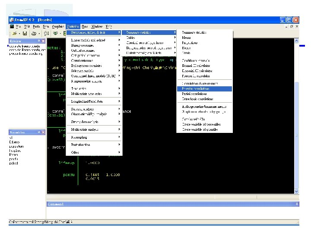The image size is (311, 233).
Task: Open the File menu
Action: coord(19,26)
